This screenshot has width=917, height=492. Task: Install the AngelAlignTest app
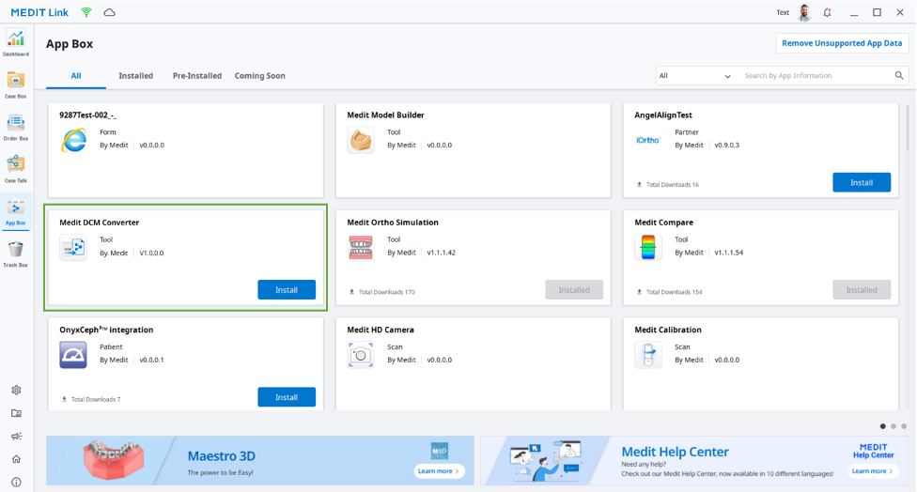click(x=862, y=182)
